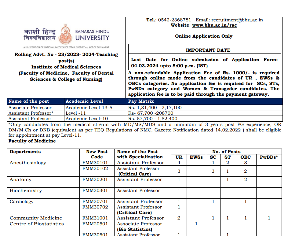Click the telephone number 0542-2368781

pos(174,20)
